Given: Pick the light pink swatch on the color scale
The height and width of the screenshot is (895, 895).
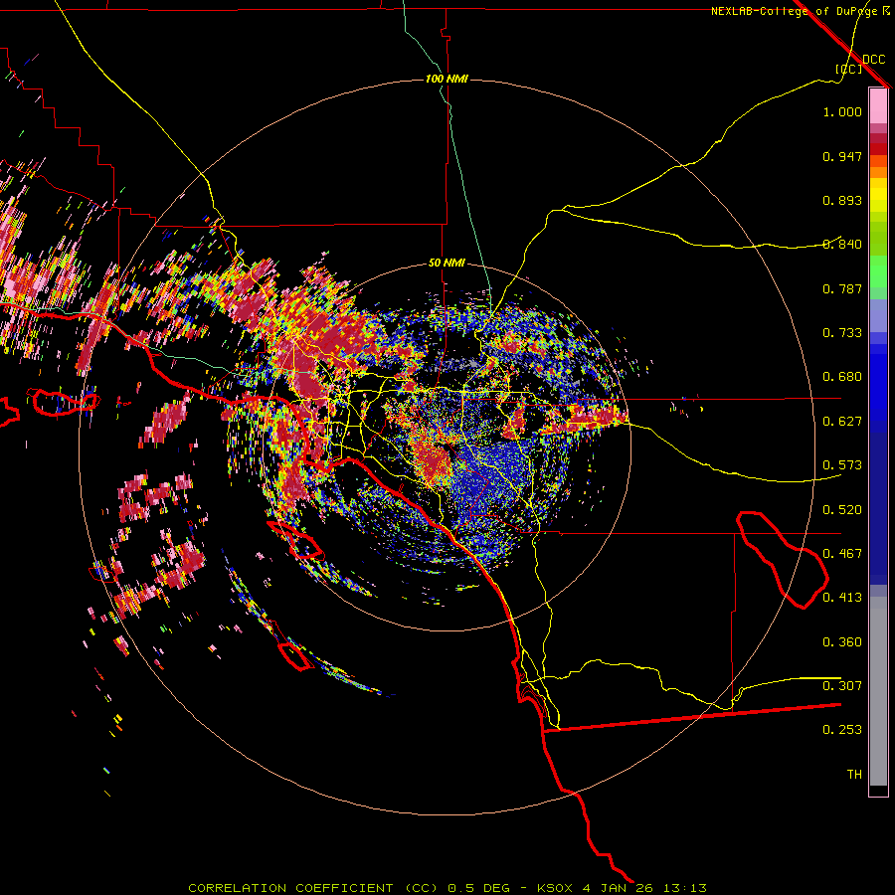Looking at the screenshot, I should point(878,106).
